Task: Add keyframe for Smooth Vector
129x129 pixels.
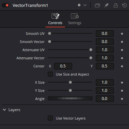Action: (x=122, y=42)
